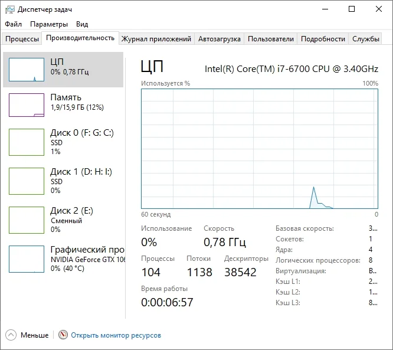The image size is (393, 350).
Task: Click the 60 секунд axis label
Action: (156, 214)
